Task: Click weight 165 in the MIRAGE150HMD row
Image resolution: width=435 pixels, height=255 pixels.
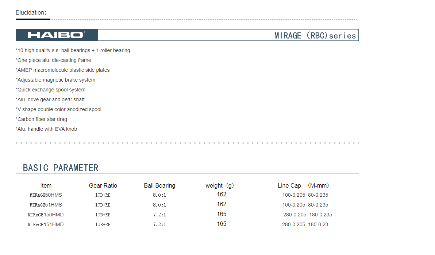Action: point(222,214)
